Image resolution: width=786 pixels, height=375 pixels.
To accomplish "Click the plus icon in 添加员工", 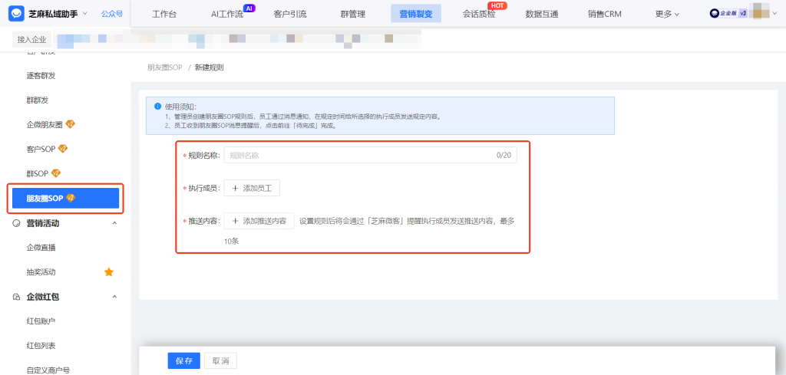I will [x=236, y=188].
